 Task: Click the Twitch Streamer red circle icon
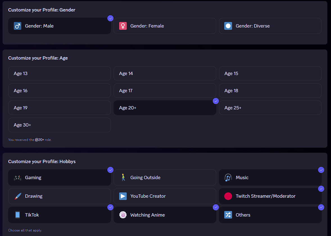(228, 196)
